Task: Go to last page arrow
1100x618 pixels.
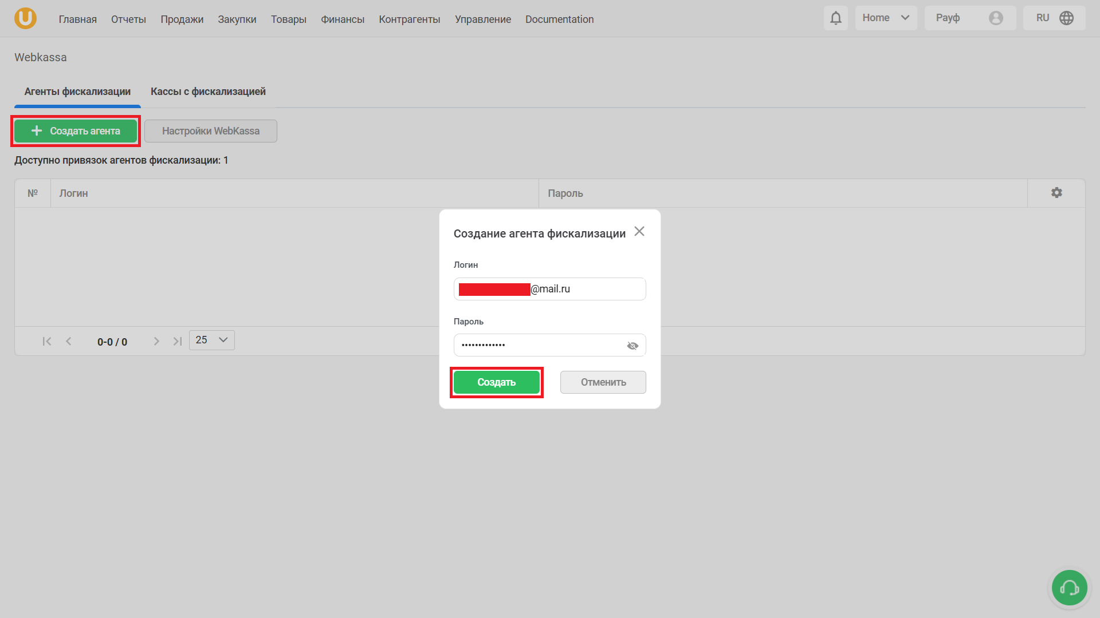Action: click(178, 342)
